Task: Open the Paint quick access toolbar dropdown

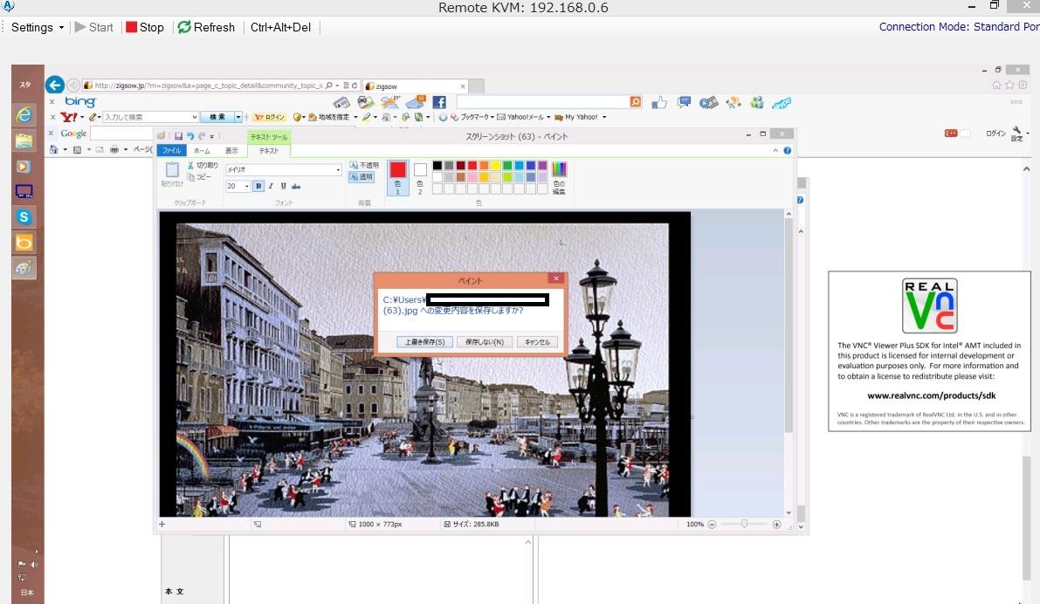Action: (211, 136)
